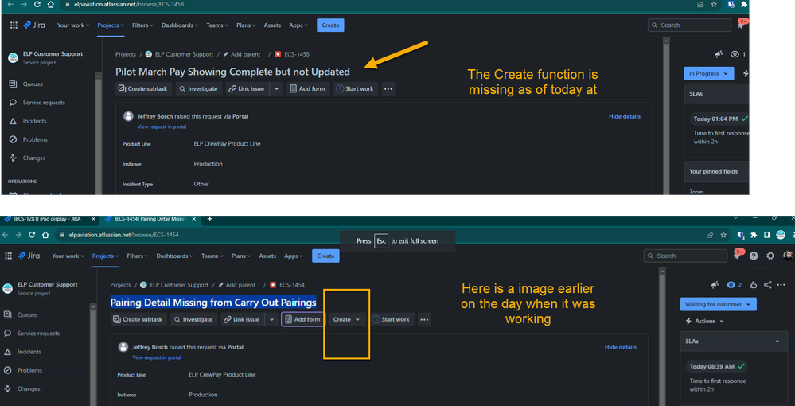Open In Progress status dropdown

(x=709, y=73)
